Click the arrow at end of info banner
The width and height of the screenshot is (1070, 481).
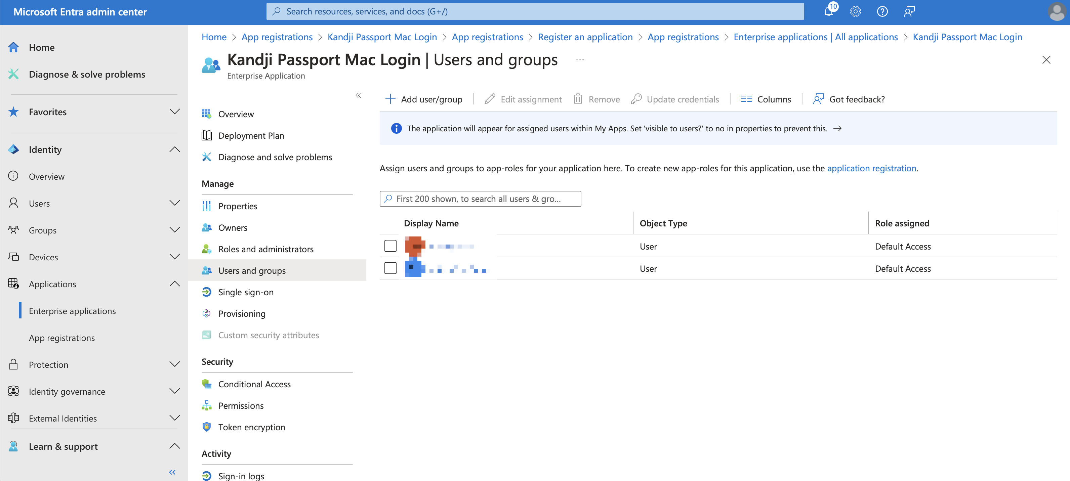(x=837, y=129)
